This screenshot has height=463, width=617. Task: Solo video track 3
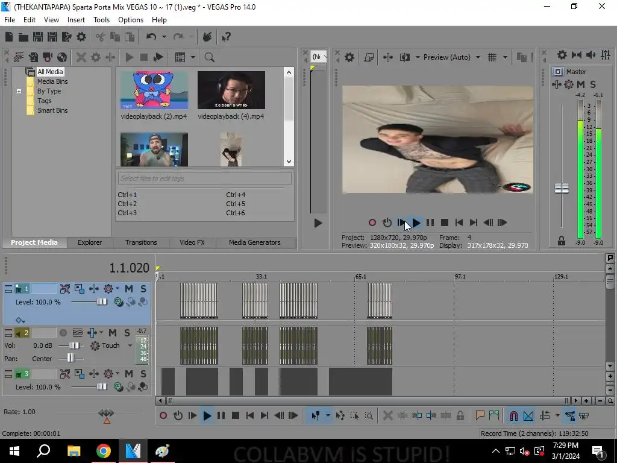(143, 374)
